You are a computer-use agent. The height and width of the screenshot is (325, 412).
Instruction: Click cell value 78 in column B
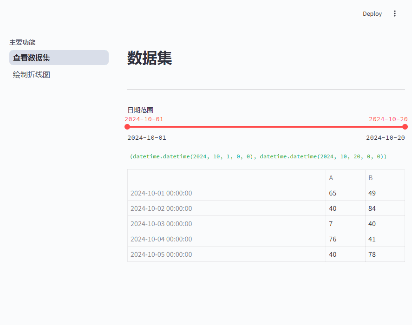(385, 254)
